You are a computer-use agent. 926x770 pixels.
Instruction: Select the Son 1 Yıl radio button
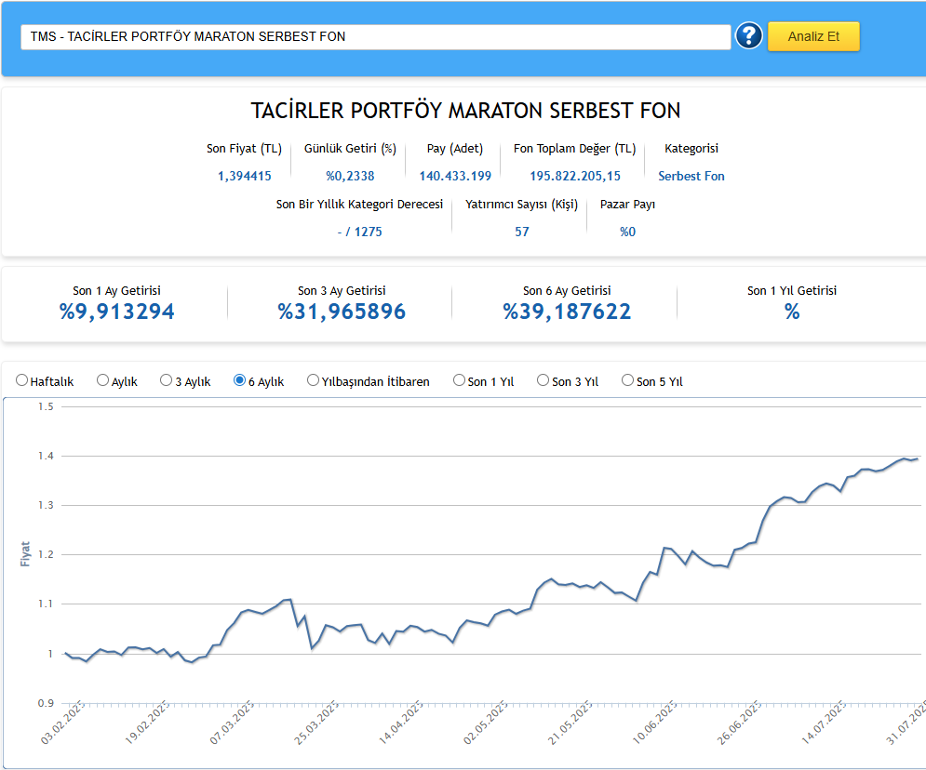[459, 380]
